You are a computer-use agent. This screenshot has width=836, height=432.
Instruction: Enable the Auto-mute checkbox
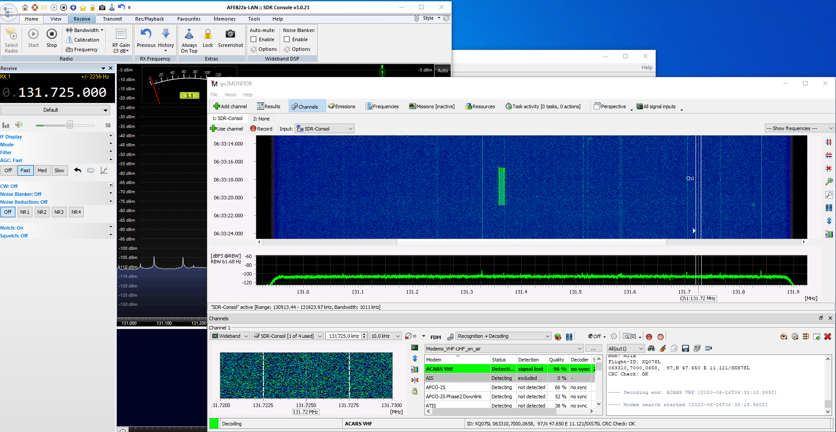[x=254, y=39]
